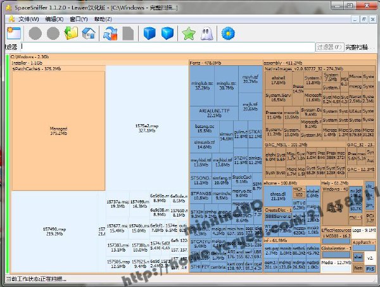
Task: Click the ARIALUNI.TTF 22.1Mb block
Action: (214, 113)
